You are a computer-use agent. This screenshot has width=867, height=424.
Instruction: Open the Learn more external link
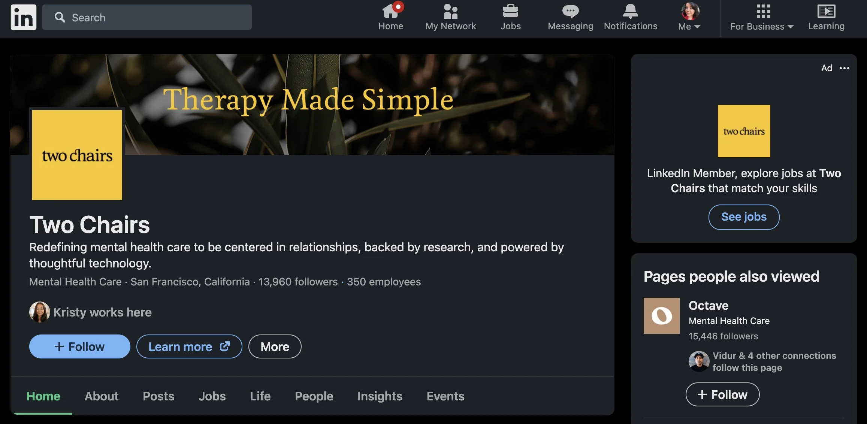click(189, 346)
